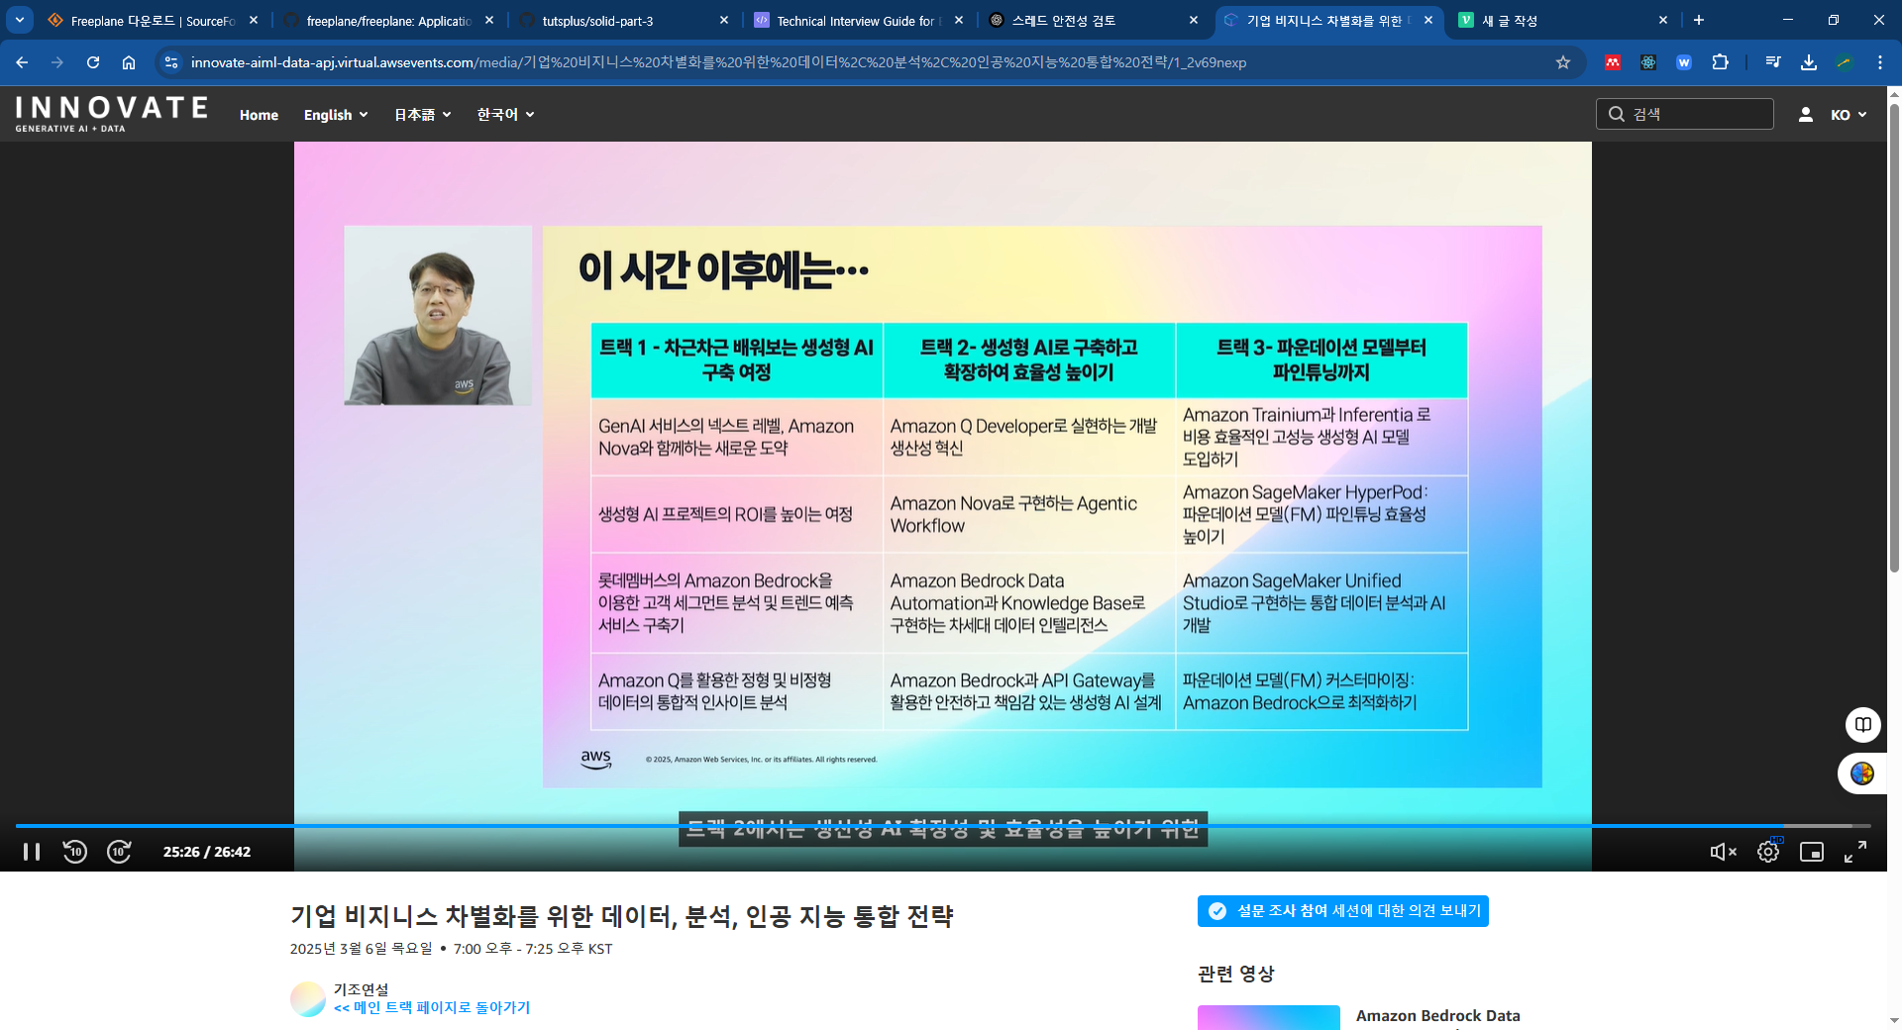Open the red extension icon
Viewport: 1902px width, 1030px height.
[1613, 62]
